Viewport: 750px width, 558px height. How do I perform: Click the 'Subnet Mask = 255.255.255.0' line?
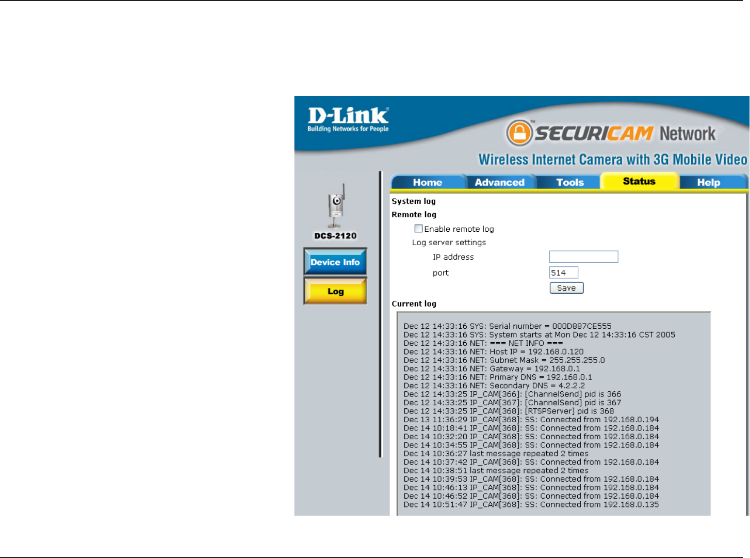tap(504, 360)
